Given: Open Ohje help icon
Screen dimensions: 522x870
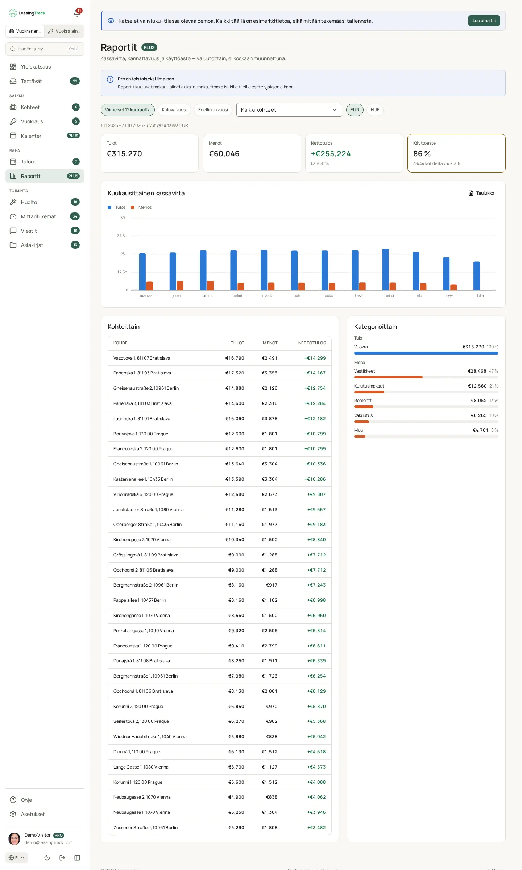Looking at the screenshot, I should pyautogui.click(x=13, y=800).
